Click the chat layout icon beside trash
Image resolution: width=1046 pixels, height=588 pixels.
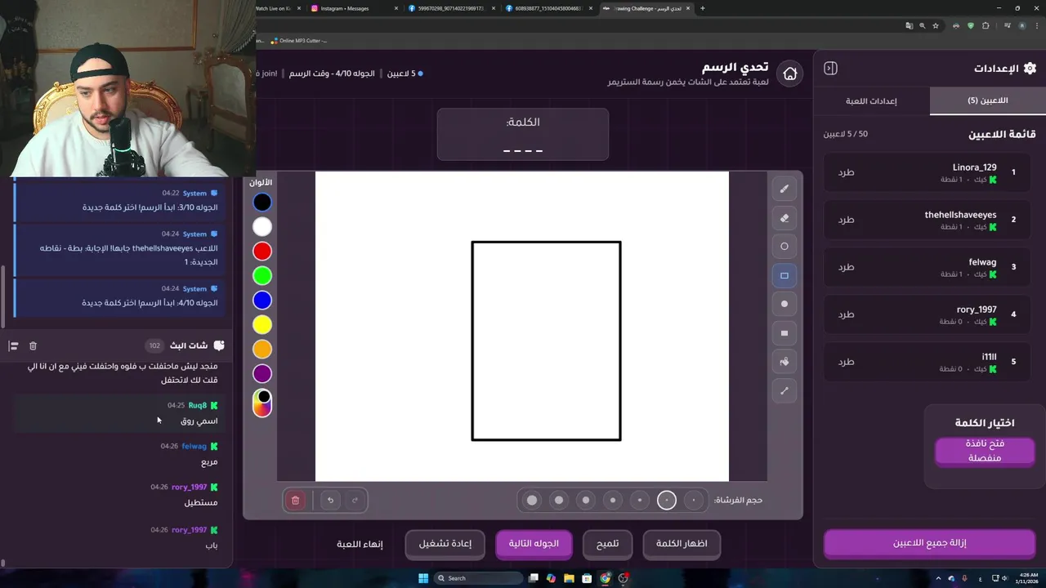tap(13, 346)
